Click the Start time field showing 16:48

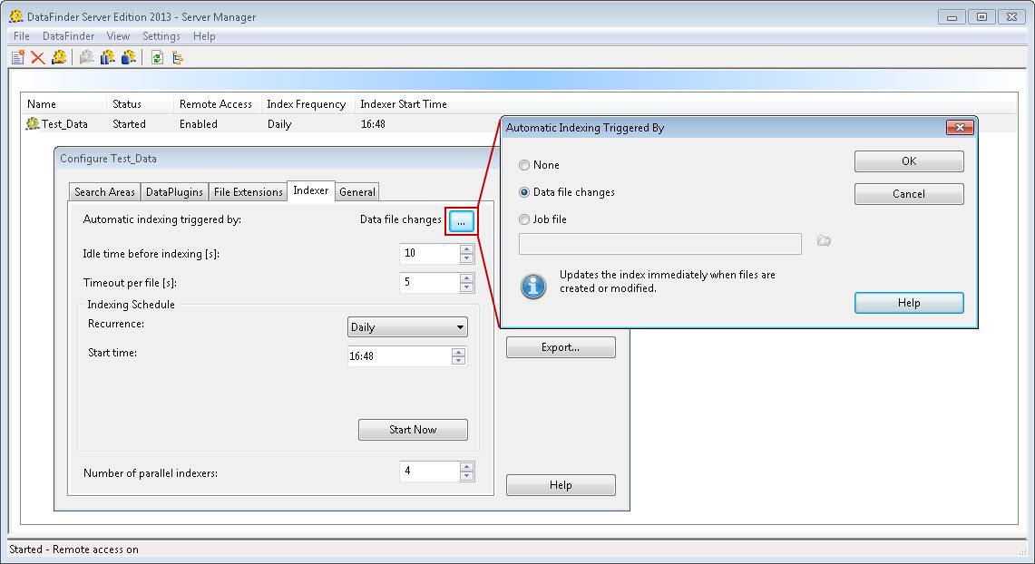click(398, 356)
